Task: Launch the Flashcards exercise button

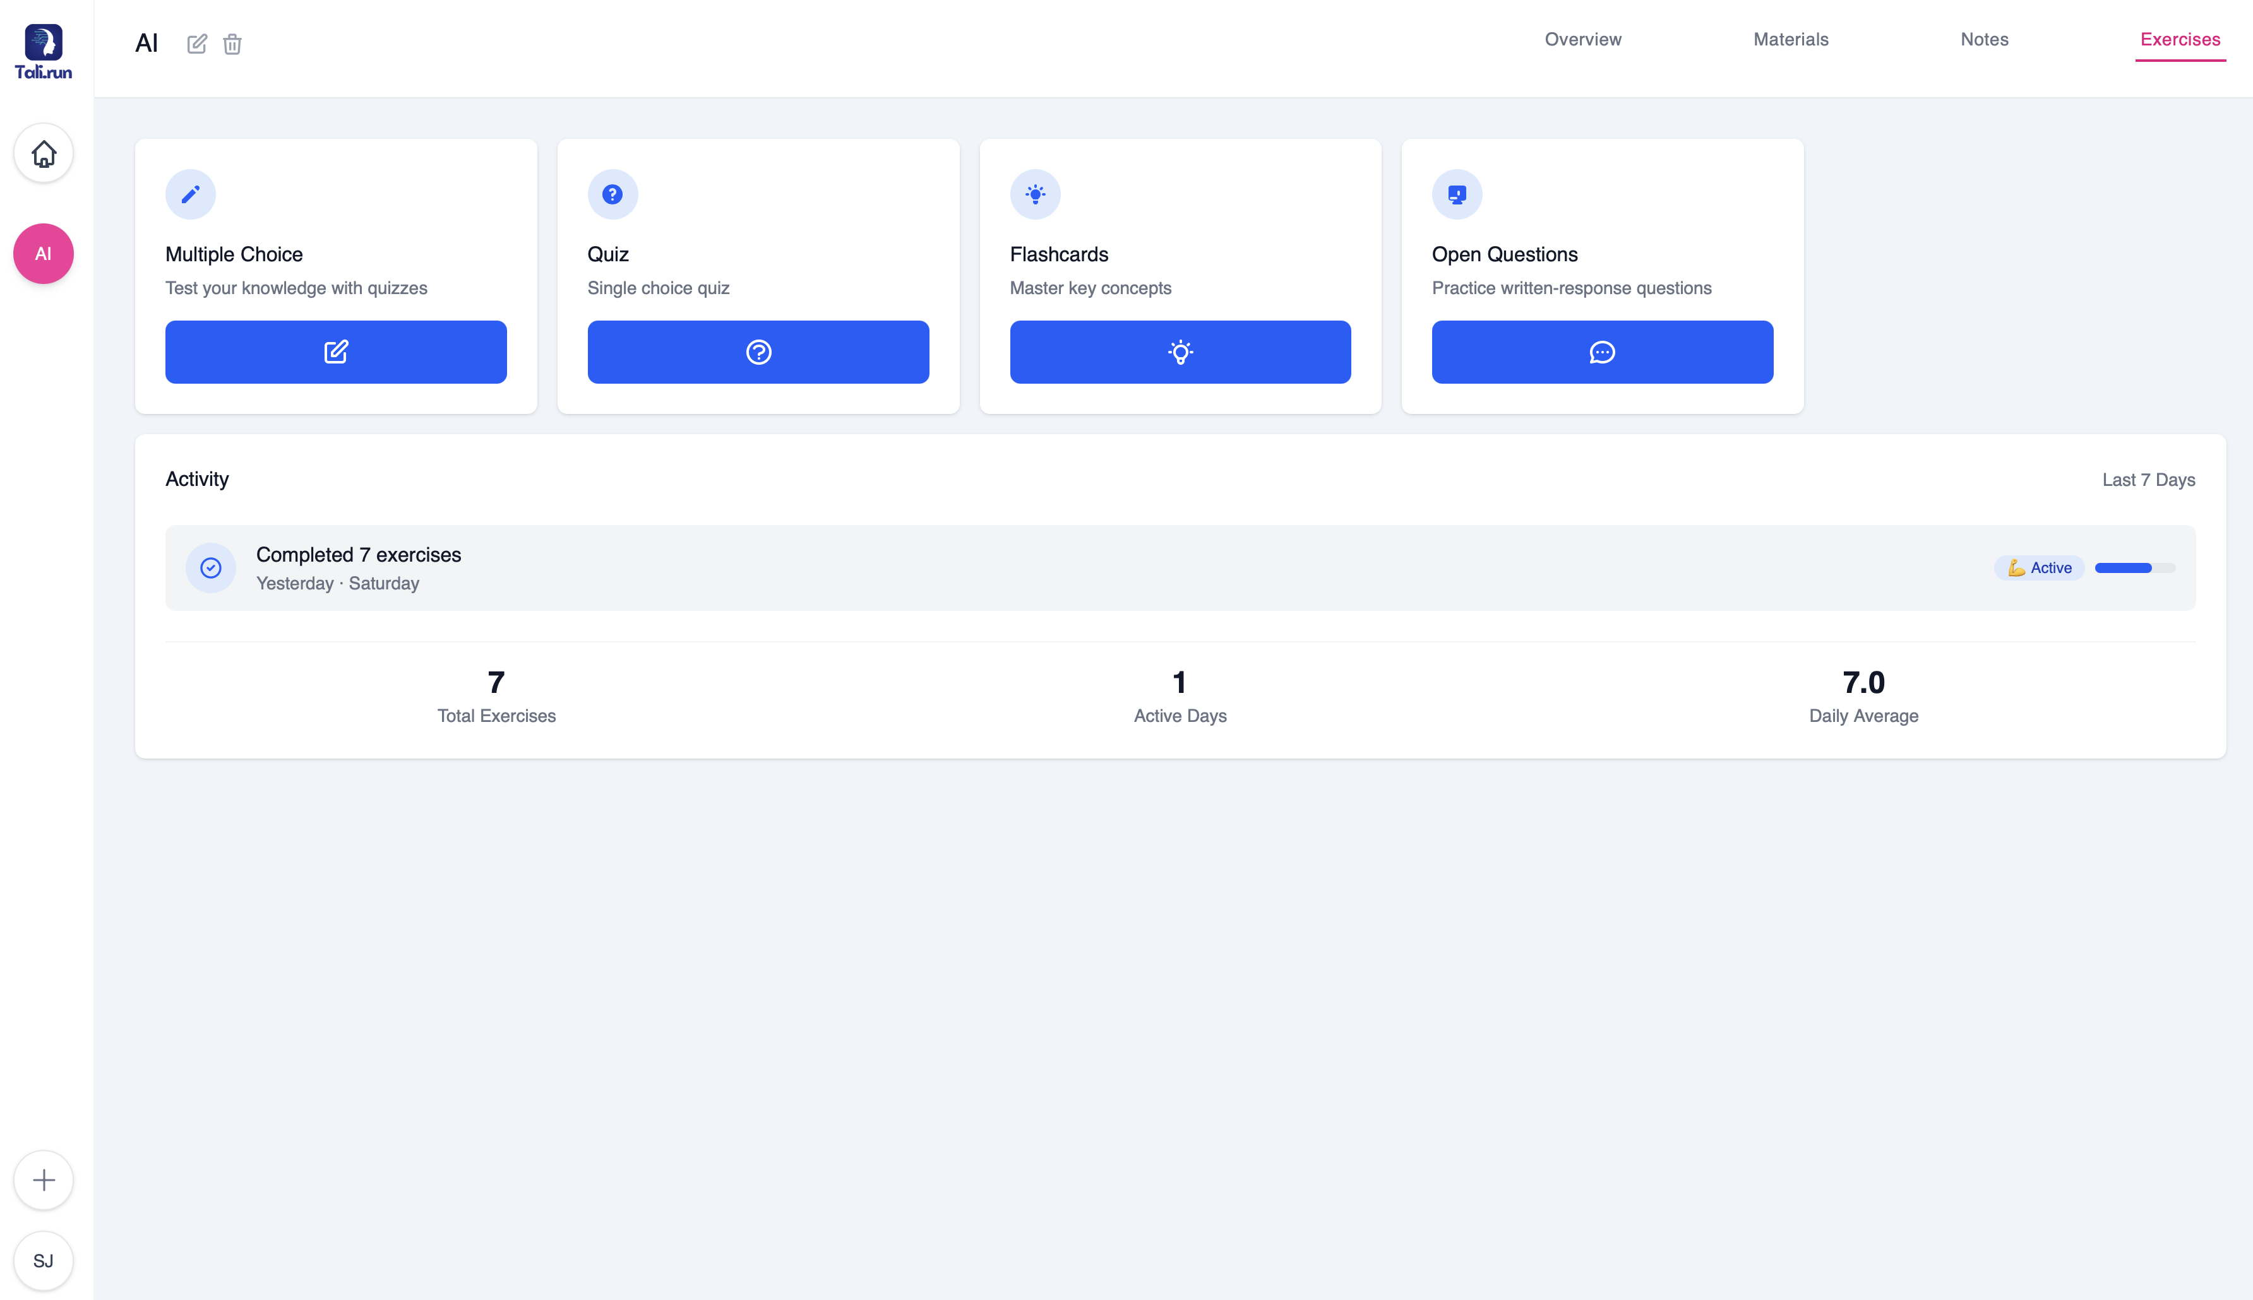Action: pos(1180,352)
